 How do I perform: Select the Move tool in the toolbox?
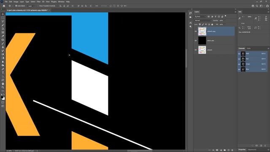click(x=3, y=14)
